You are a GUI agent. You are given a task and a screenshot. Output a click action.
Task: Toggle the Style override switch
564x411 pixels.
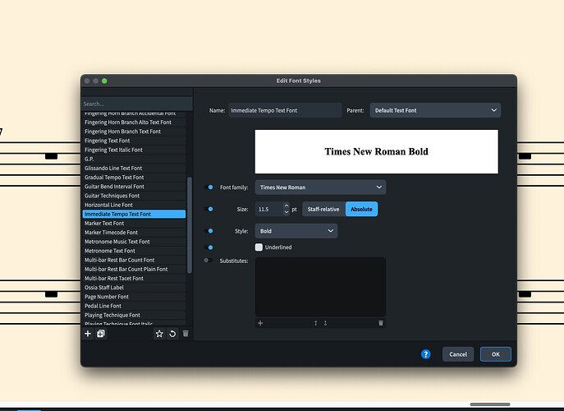[209, 231]
